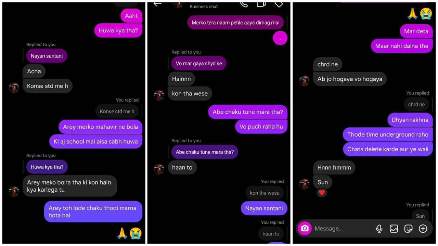438x246 pixels.
Task: Start a video call from header
Action: click(x=261, y=4)
